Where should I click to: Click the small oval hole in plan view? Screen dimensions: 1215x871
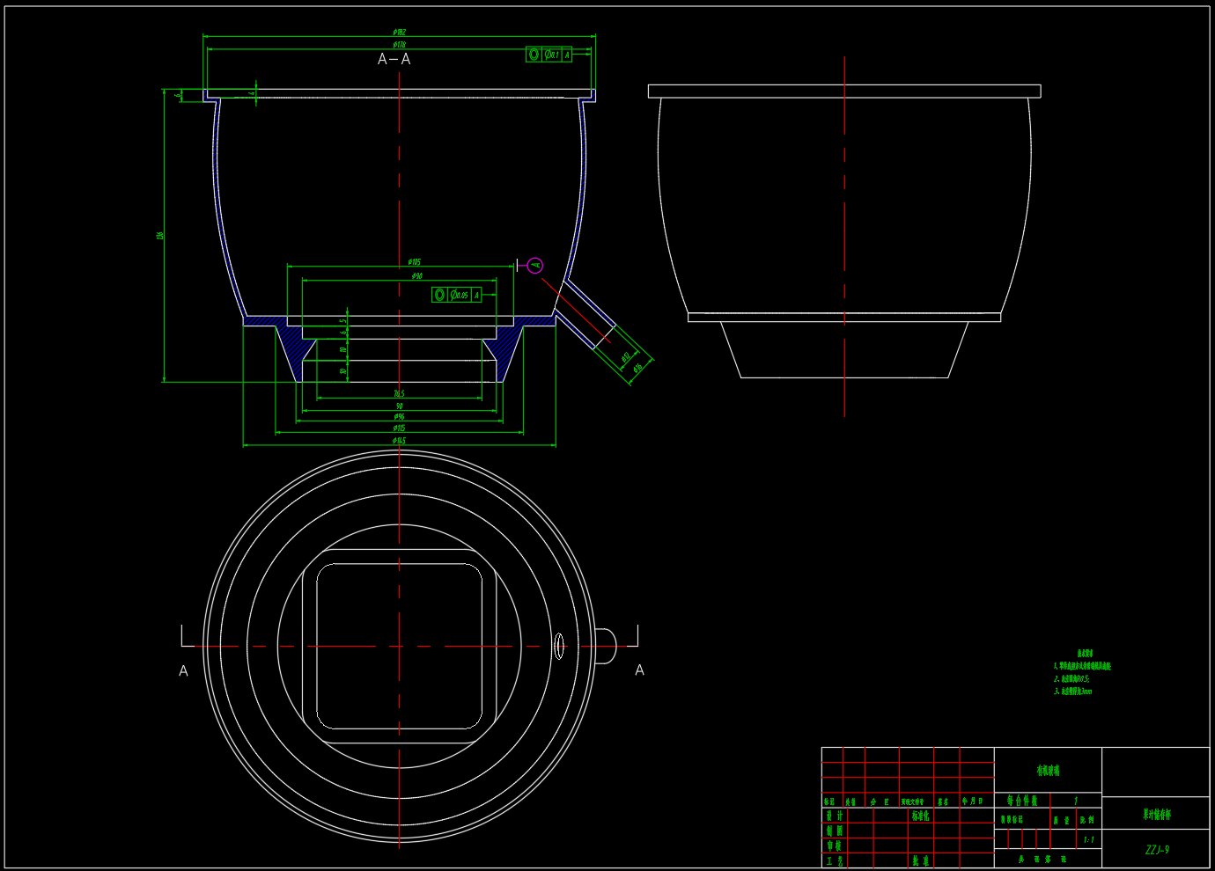pos(558,647)
